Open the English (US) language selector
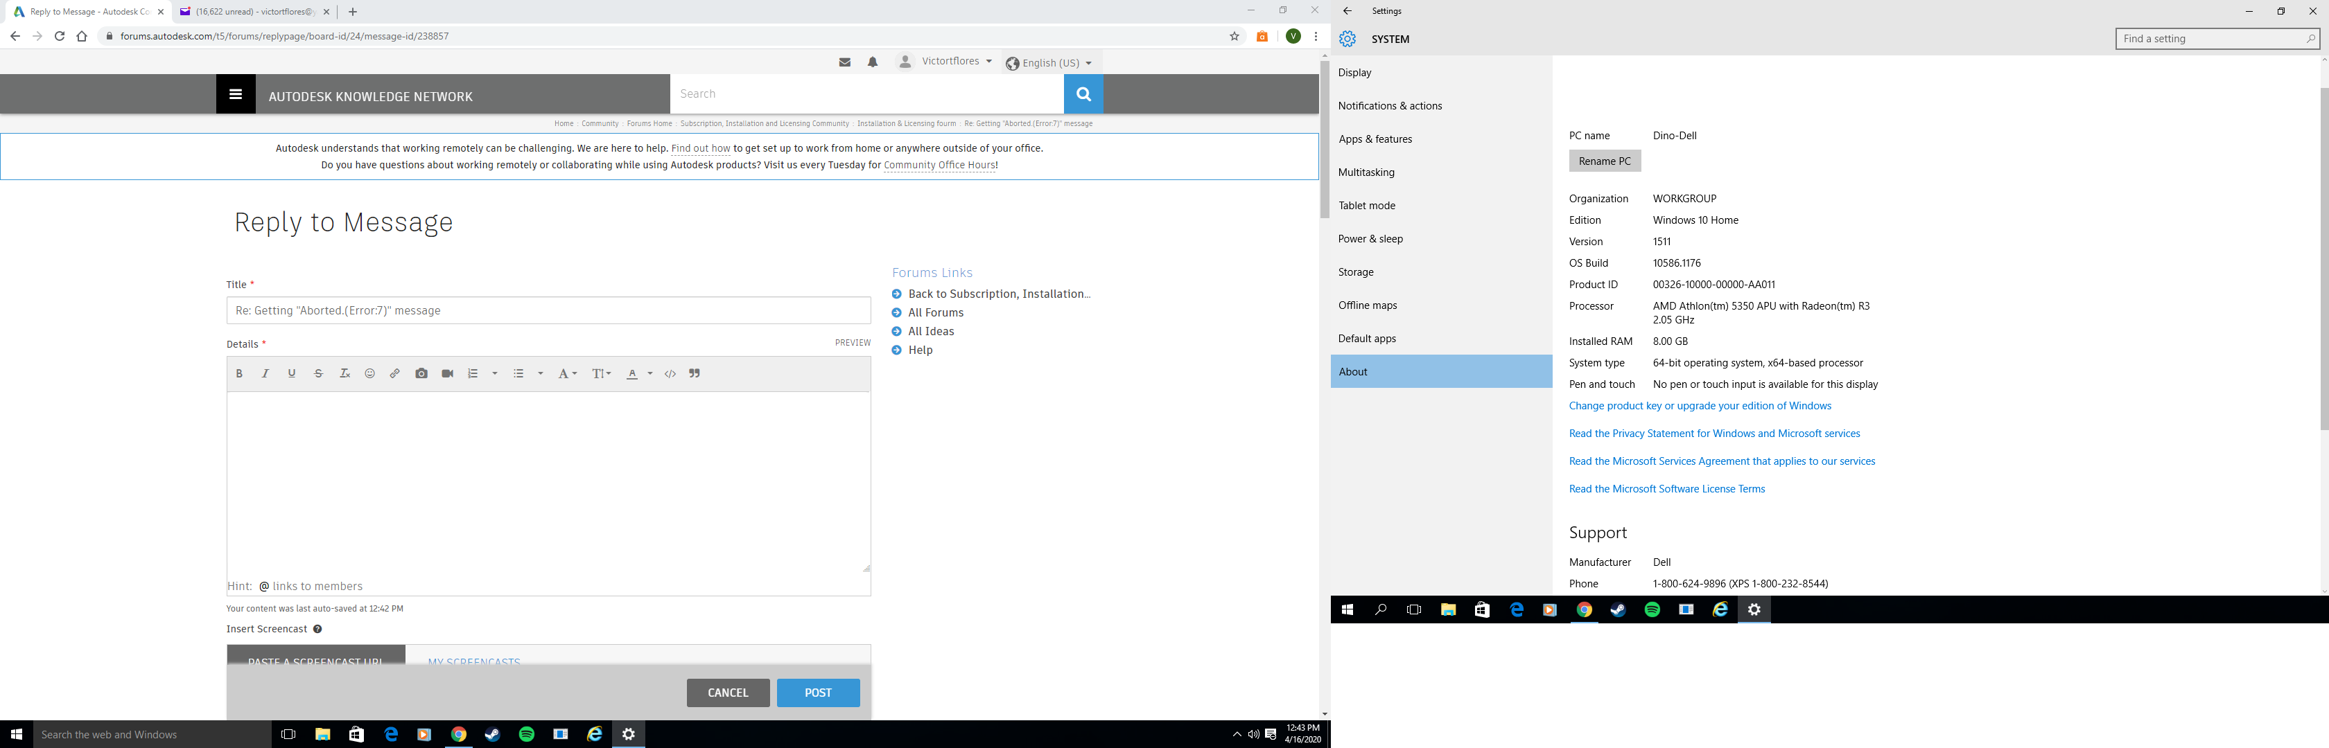2329x748 pixels. coord(1049,62)
